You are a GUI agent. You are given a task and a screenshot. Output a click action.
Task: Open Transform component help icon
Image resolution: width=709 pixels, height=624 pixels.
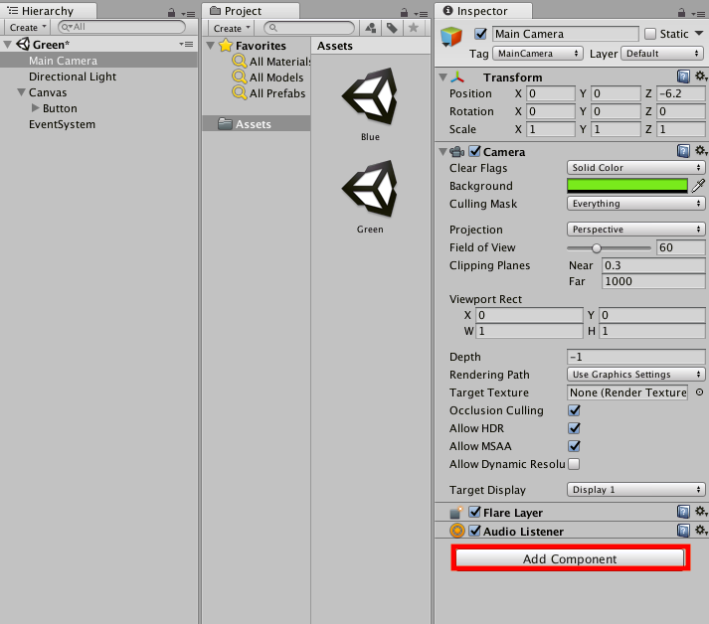[683, 77]
